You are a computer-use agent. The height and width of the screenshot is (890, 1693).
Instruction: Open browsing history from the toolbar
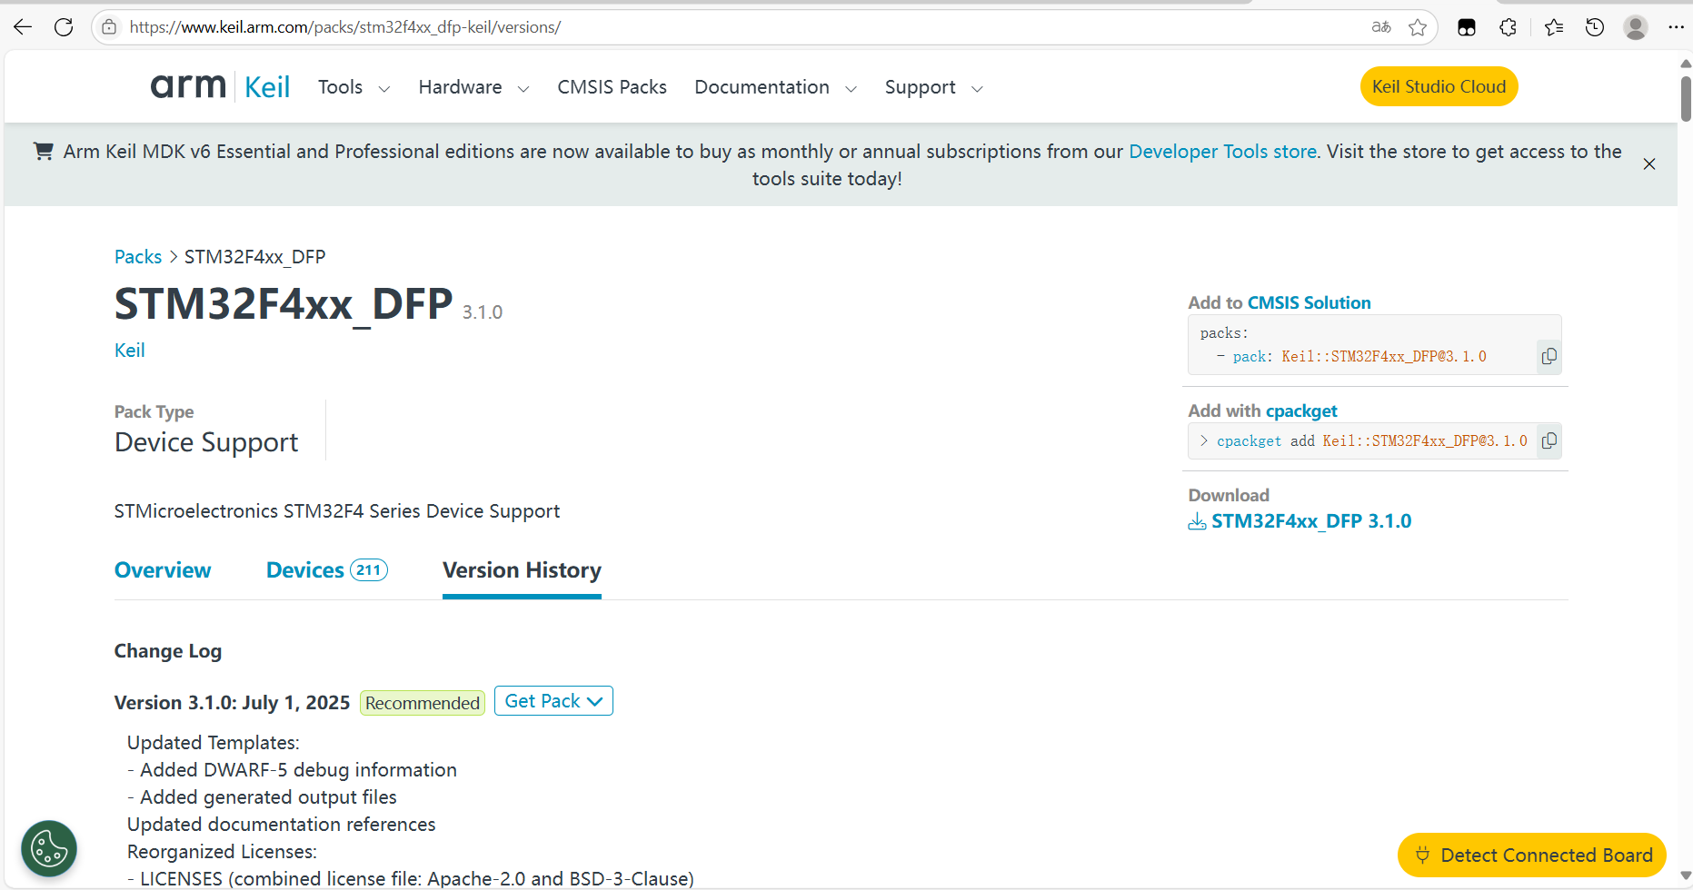pyautogui.click(x=1594, y=27)
